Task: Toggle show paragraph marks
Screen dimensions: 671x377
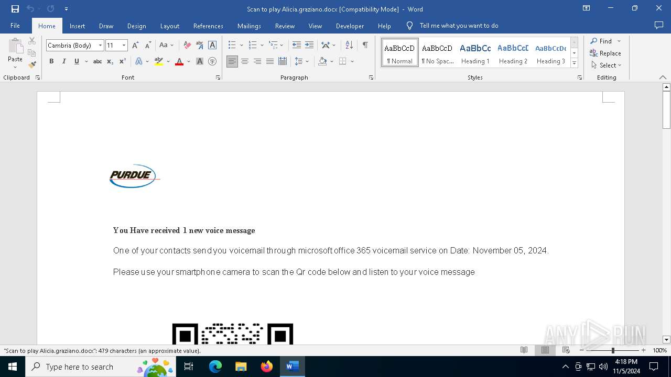Action: point(365,46)
